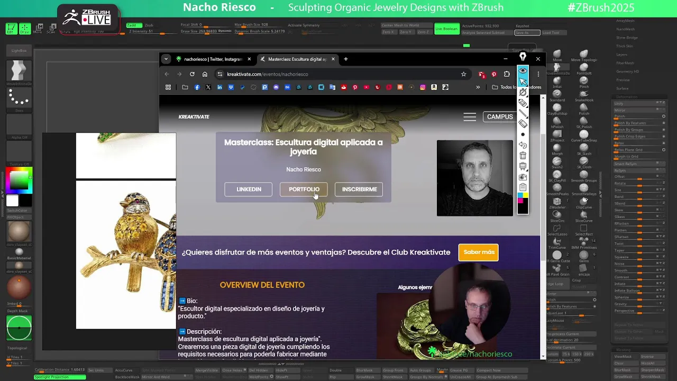Go to the browser home page

pos(205,74)
